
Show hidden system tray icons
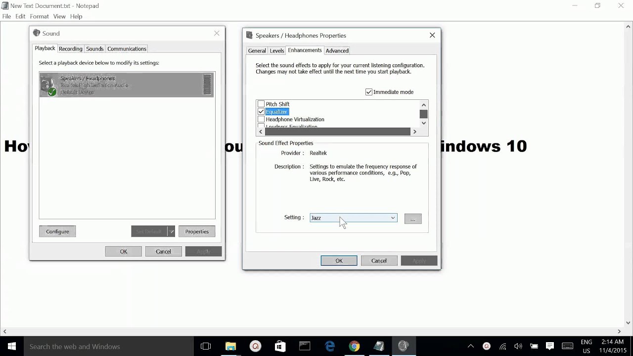(471, 346)
